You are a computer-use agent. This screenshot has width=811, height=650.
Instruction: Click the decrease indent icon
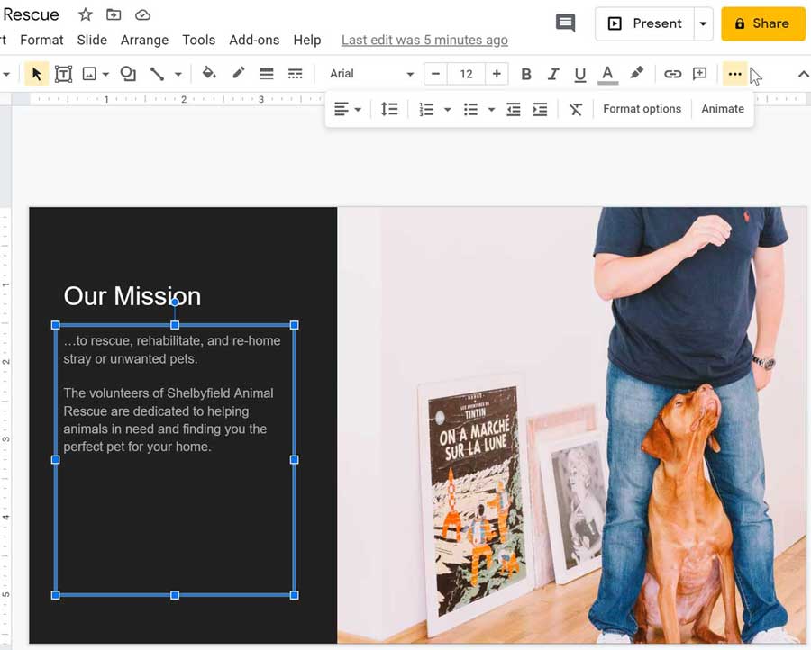point(514,108)
